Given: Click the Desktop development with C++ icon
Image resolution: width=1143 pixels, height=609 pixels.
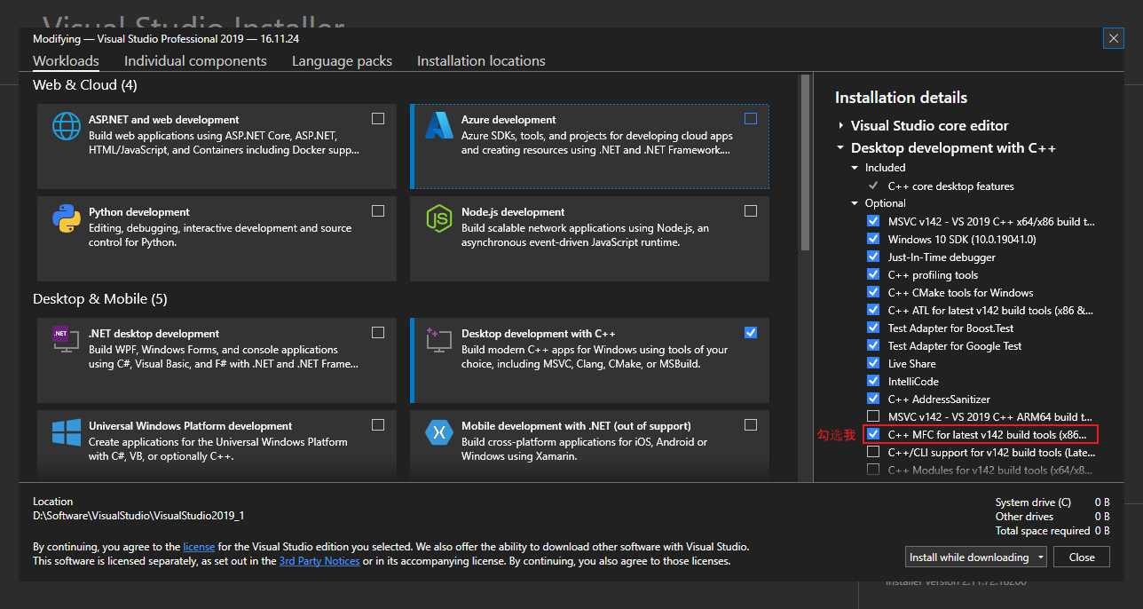Looking at the screenshot, I should pyautogui.click(x=438, y=339).
